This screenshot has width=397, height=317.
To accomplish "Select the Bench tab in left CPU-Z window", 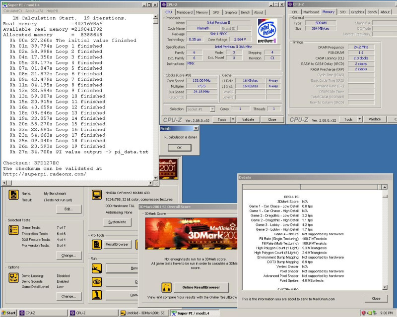I will point(245,12).
